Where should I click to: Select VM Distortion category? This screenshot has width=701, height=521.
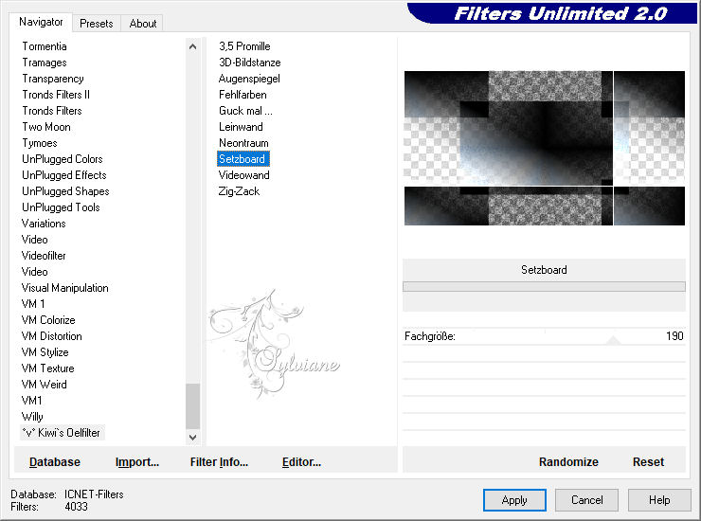51,336
